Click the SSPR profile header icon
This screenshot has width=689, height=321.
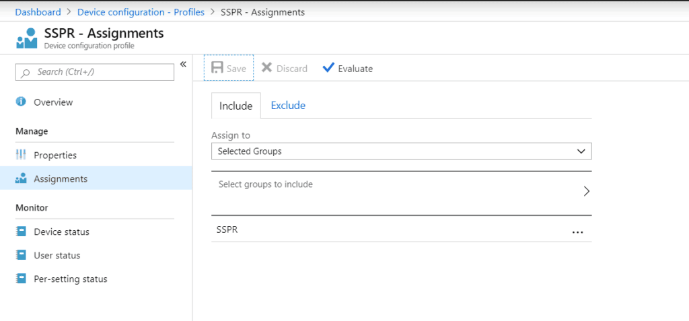[x=27, y=38]
